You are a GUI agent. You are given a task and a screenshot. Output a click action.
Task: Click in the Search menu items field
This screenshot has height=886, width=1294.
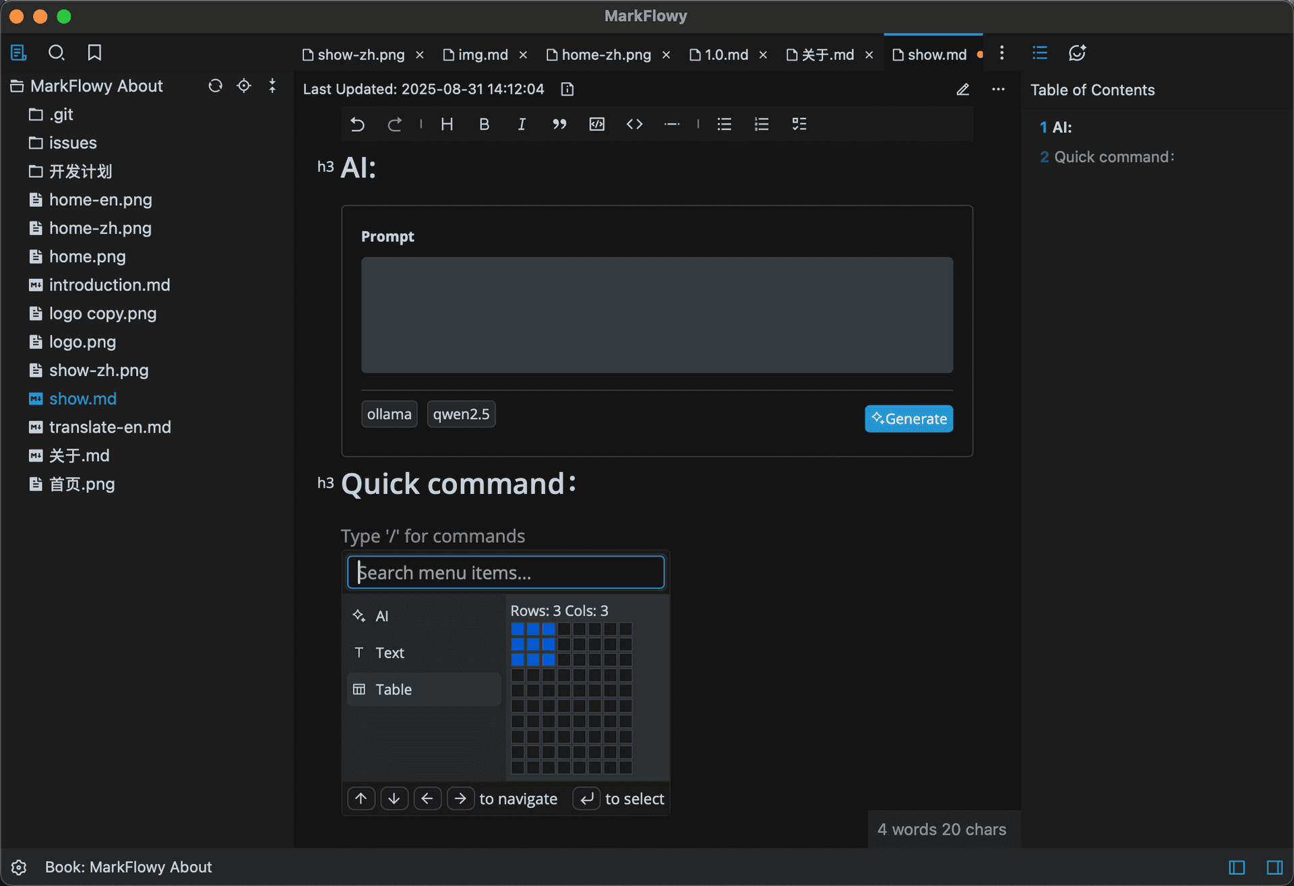[x=505, y=573]
